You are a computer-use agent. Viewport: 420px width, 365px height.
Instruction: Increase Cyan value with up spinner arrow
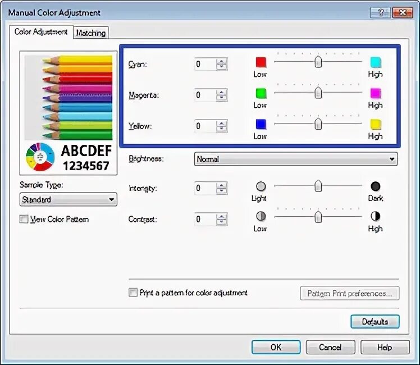tap(222, 62)
